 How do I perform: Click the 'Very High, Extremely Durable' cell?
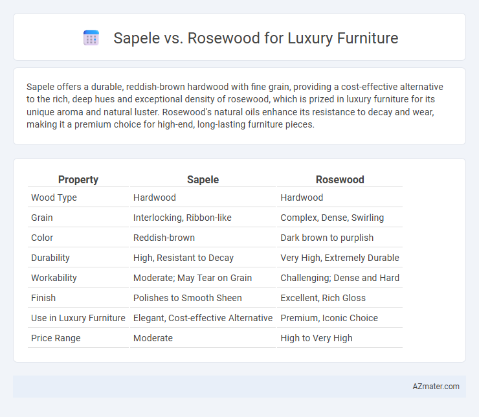pos(340,258)
